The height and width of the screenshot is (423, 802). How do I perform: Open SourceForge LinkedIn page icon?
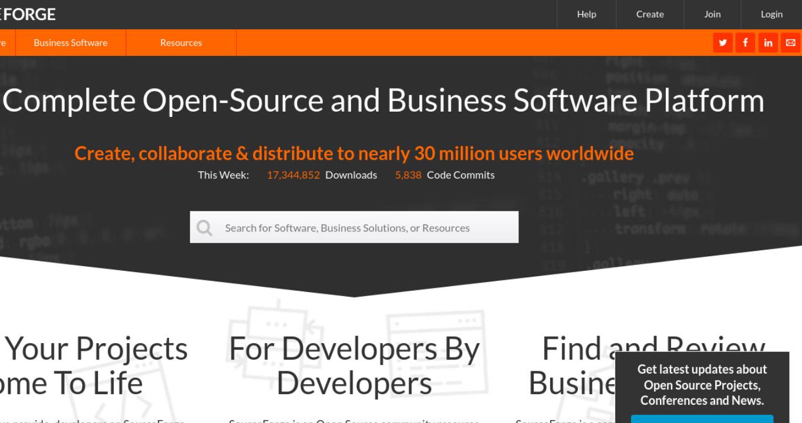tap(768, 43)
